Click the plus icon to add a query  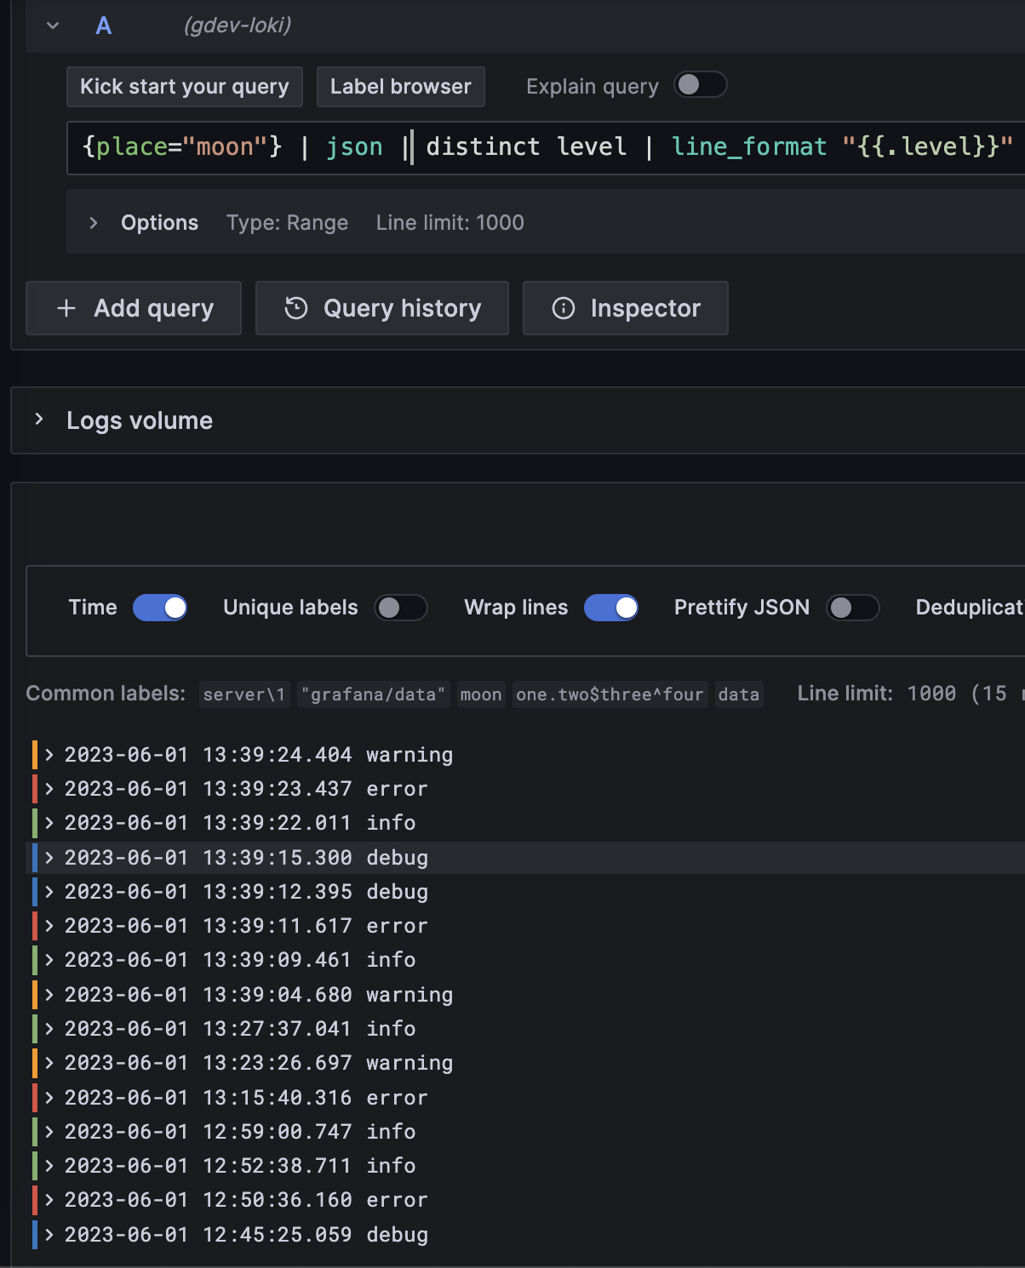pyautogui.click(x=66, y=308)
